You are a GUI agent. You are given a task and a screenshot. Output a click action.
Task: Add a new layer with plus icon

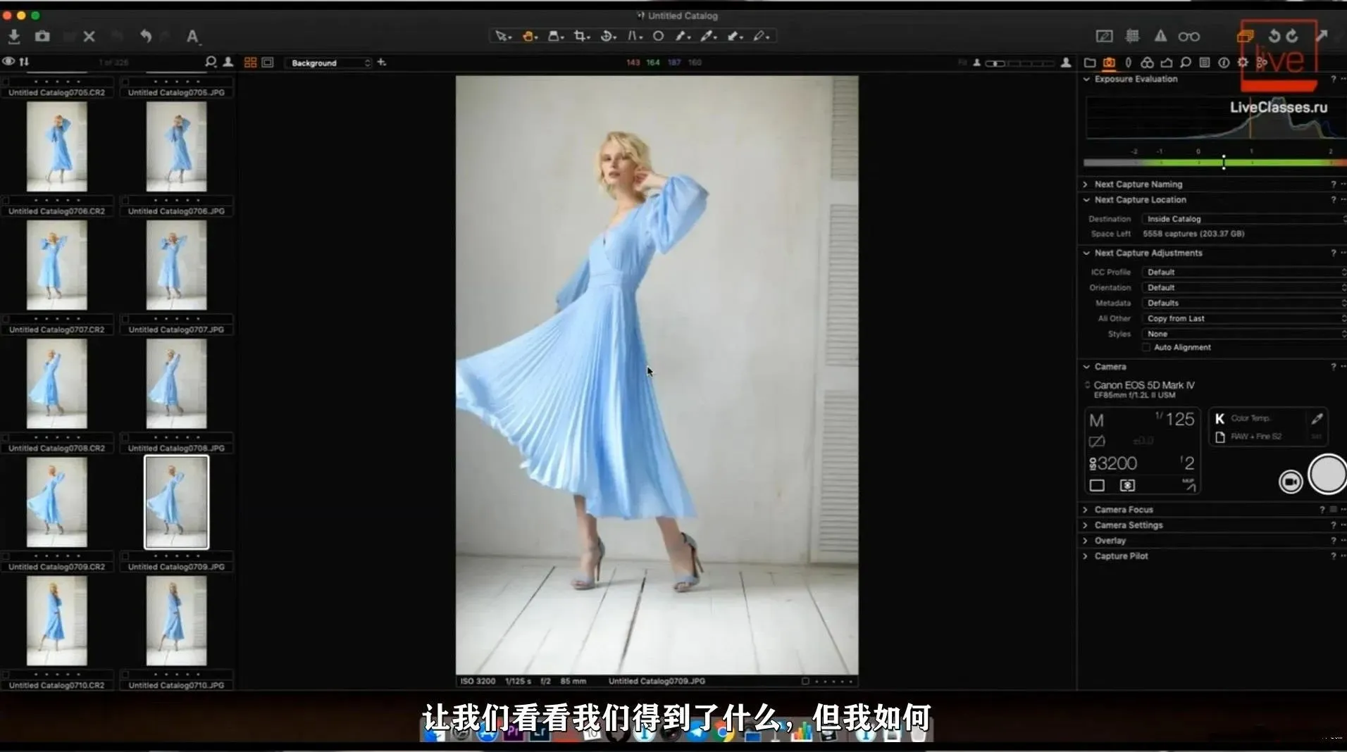(x=382, y=62)
